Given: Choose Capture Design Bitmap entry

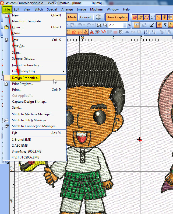Looking at the screenshot, I should (35, 102).
